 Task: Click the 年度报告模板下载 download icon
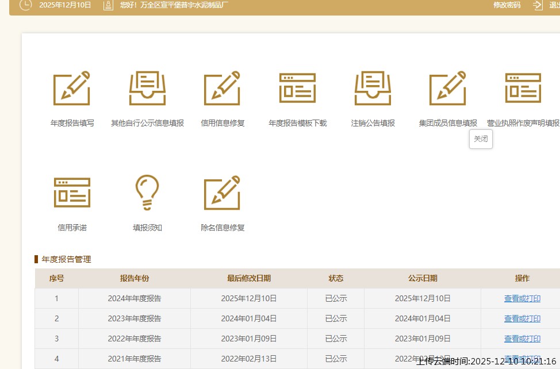click(297, 89)
